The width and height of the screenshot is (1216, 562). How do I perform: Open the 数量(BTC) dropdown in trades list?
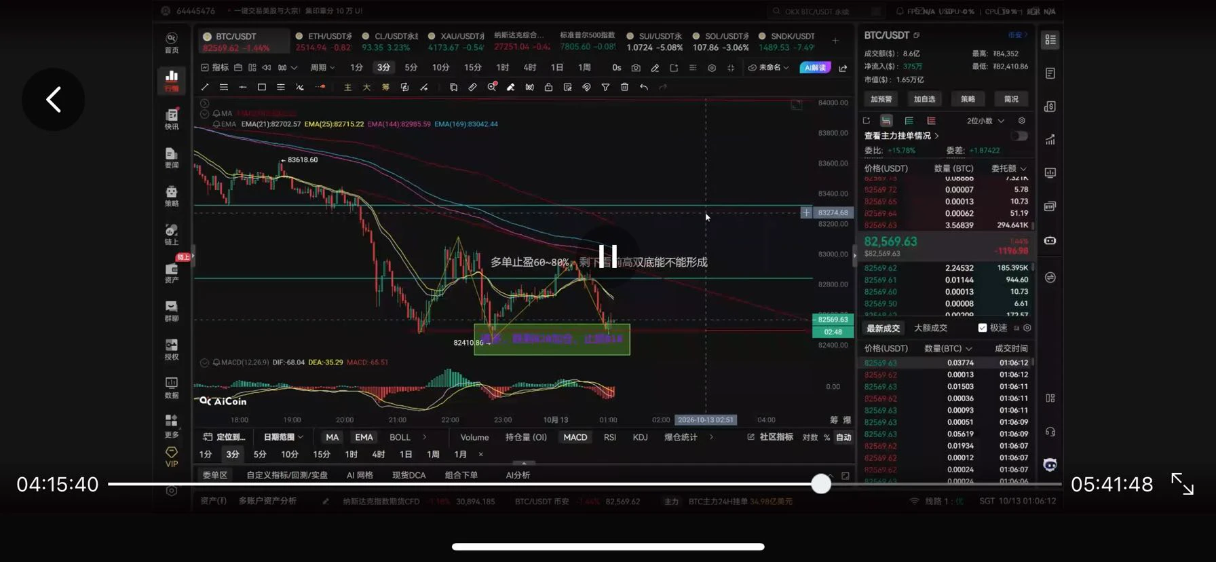click(948, 348)
